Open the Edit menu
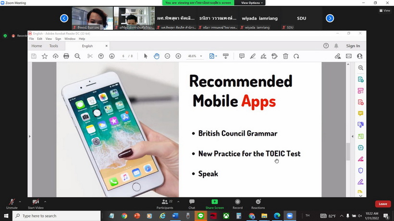The width and height of the screenshot is (394, 221). pos(40,39)
